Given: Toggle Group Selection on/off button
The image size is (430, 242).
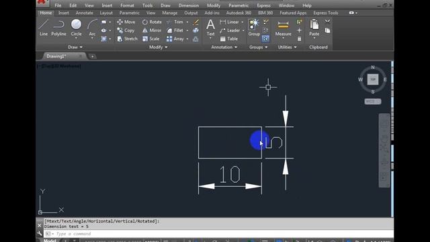Looking at the screenshot, I should (265, 39).
